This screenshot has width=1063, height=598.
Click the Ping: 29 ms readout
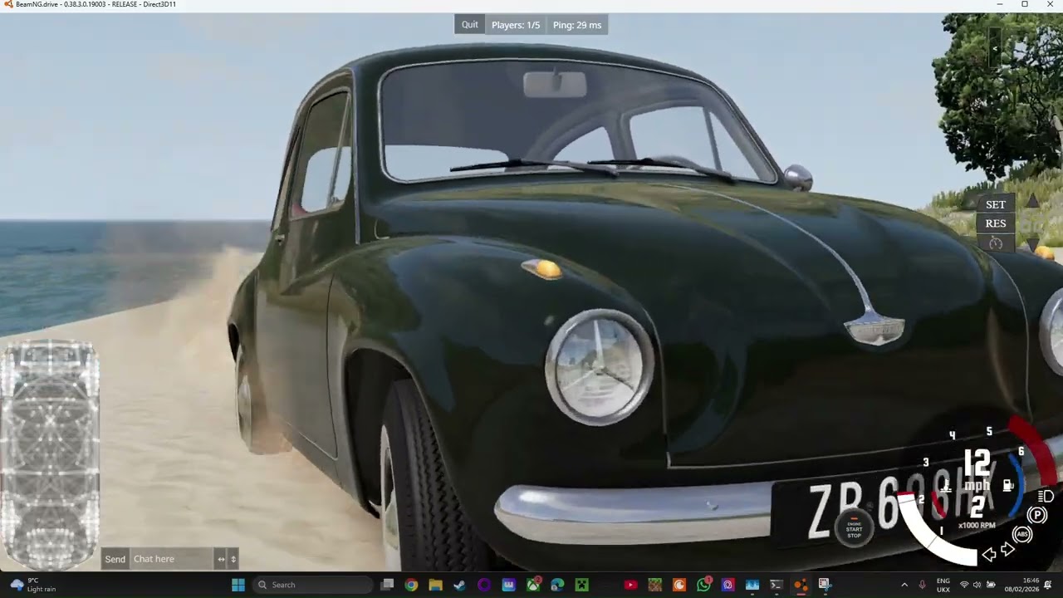pyautogui.click(x=577, y=25)
